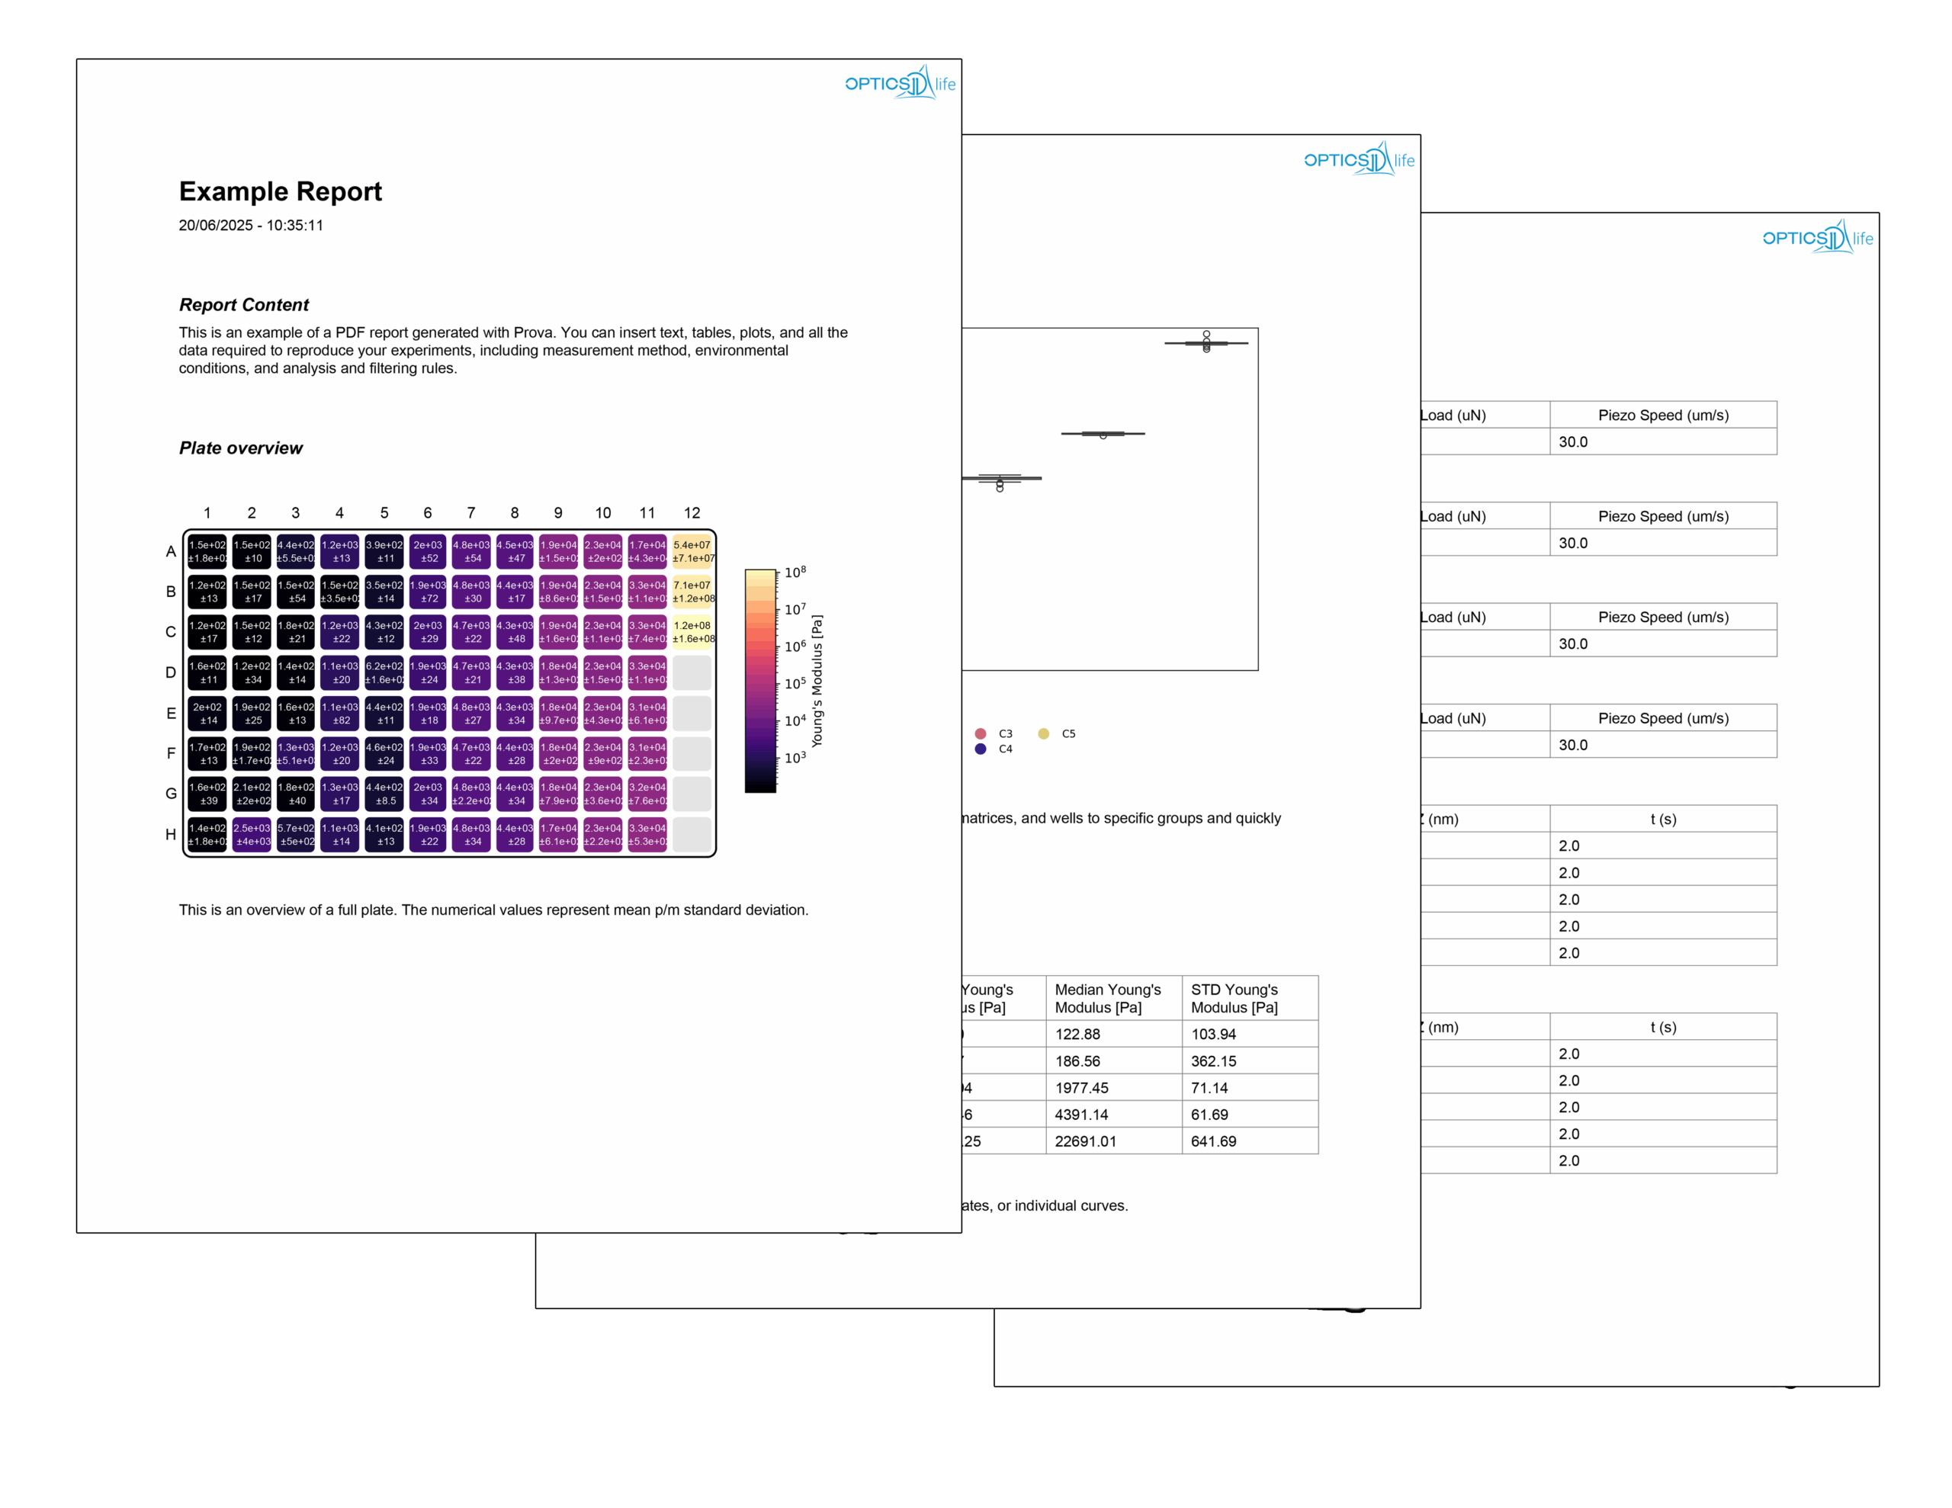Select well B12 showing 7.1e+07
Screen dimensions: 1952x1508
tap(692, 592)
